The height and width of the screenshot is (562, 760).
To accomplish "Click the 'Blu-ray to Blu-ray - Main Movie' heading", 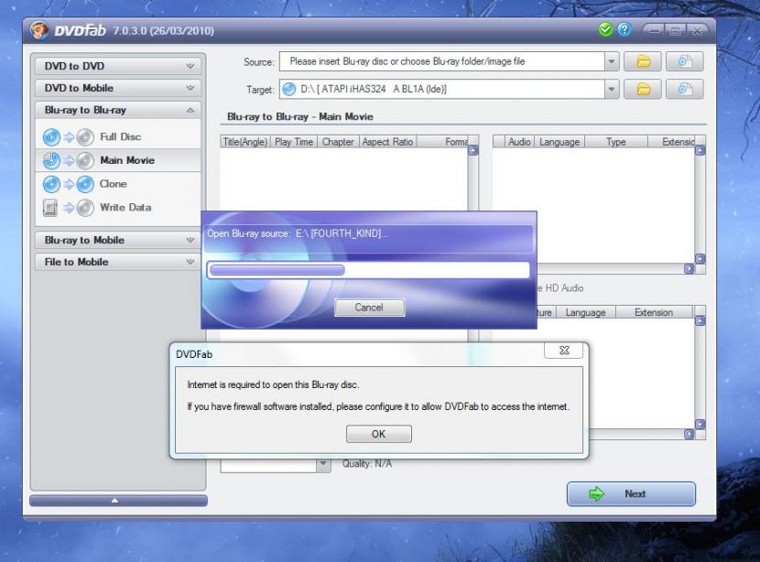I will [300, 117].
